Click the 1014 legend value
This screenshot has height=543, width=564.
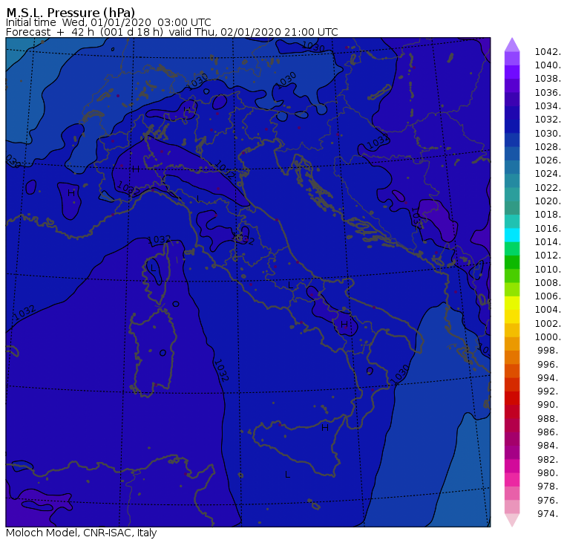point(548,241)
